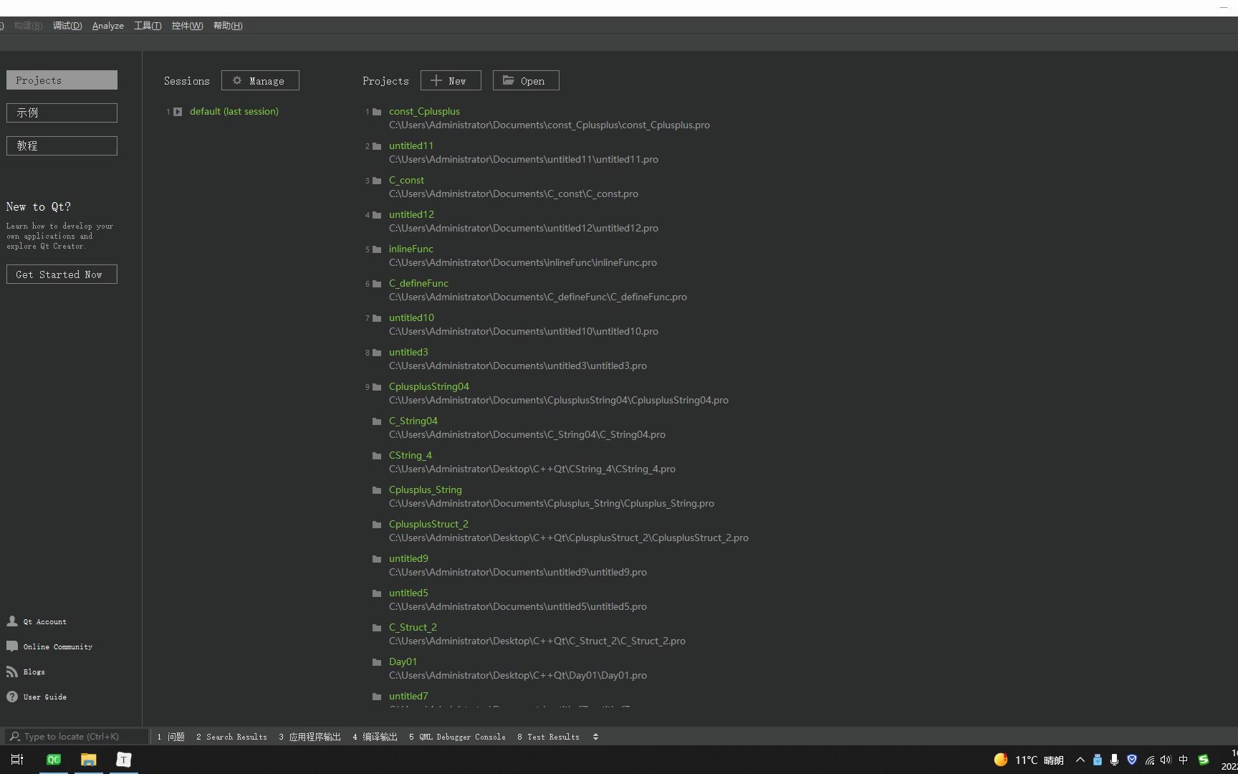Viewport: 1238px width, 774px height.
Task: Open the untitled9 project link
Action: pos(408,559)
